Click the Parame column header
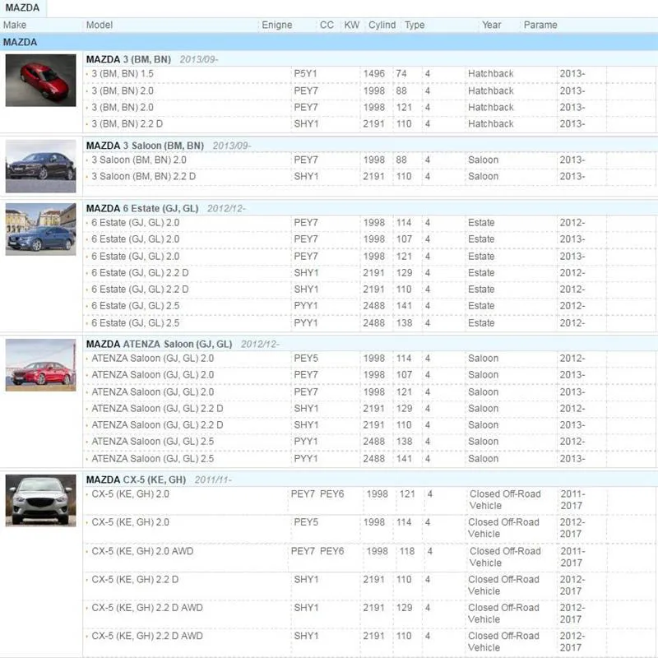 click(x=540, y=25)
